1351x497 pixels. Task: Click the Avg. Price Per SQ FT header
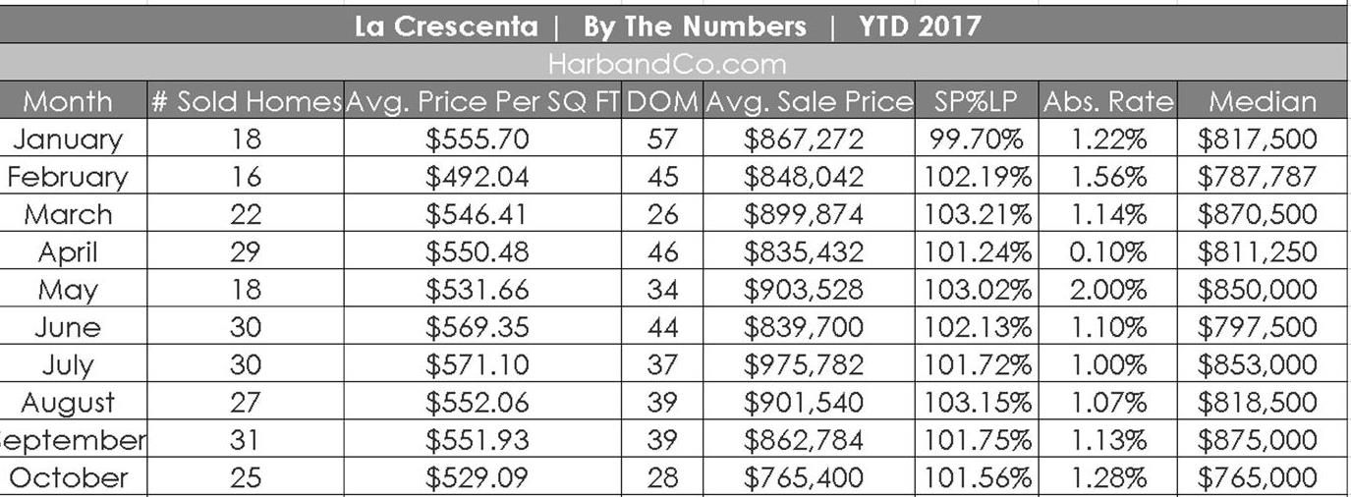point(482,101)
